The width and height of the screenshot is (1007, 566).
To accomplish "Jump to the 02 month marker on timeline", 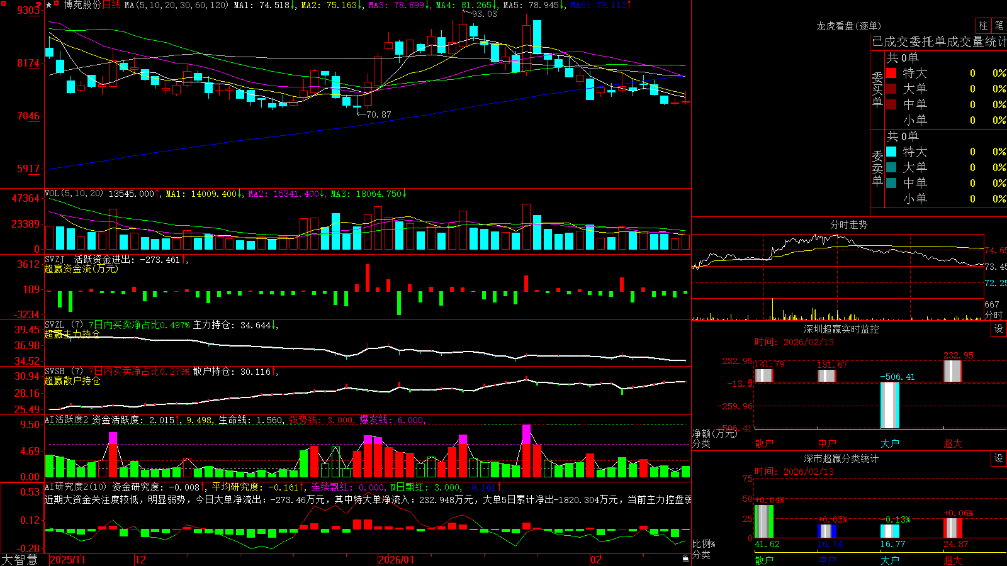I will pos(595,560).
